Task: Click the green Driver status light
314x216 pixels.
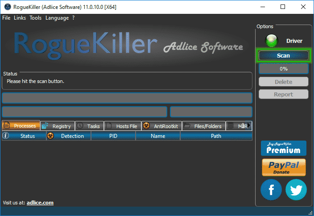Action: tap(271, 41)
